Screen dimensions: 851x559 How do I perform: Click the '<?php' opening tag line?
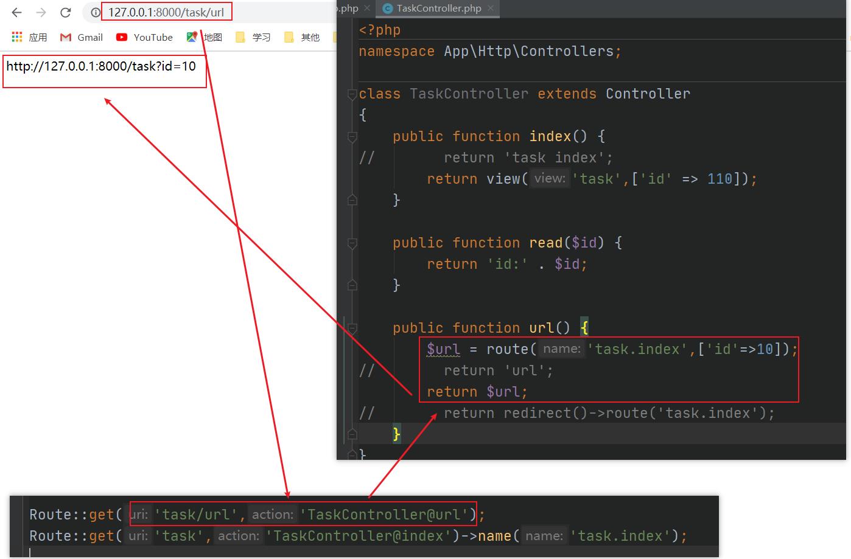coord(379,30)
